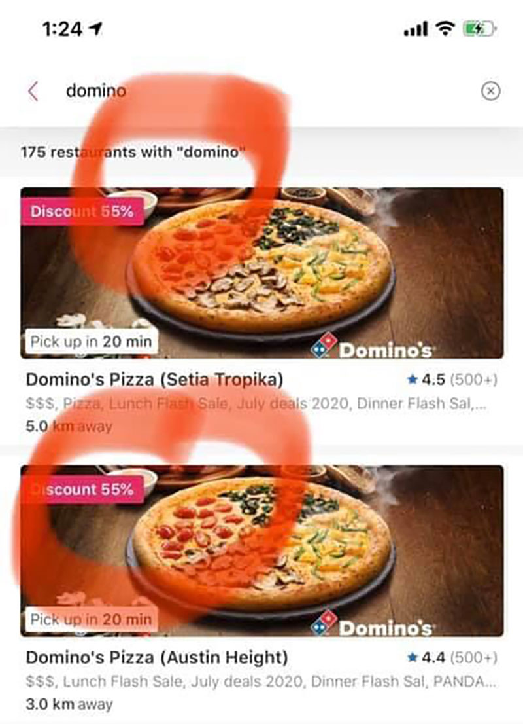The width and height of the screenshot is (523, 724).
Task: Tap the Wi-Fi status icon
Action: [x=445, y=29]
